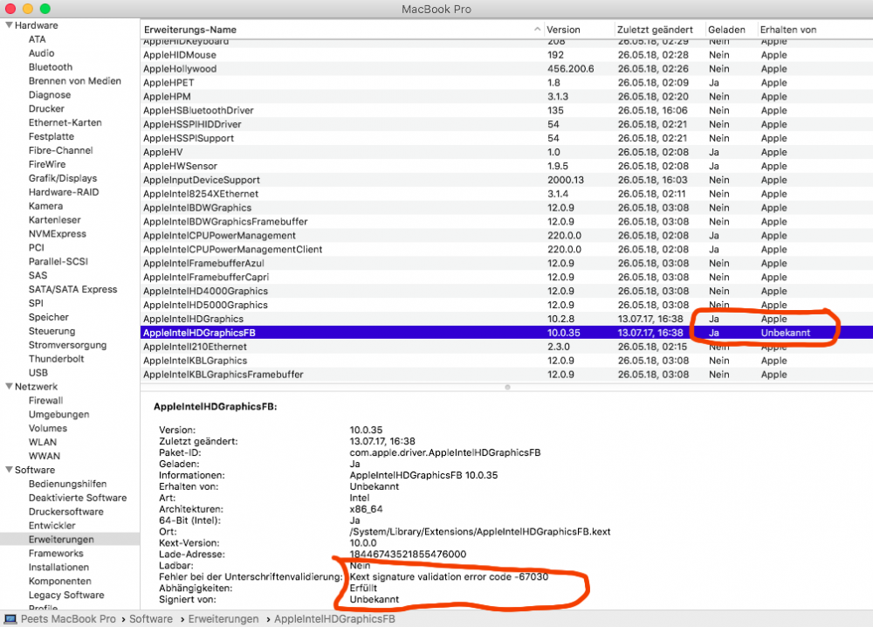
Task: Select the AppleIntelHDGraphics row
Action: point(506,319)
